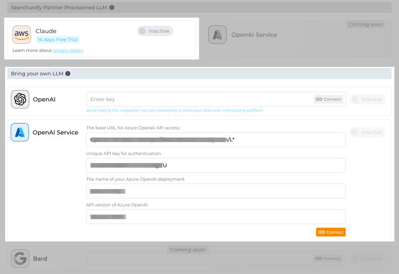
Task: Toggle the Claude Inactive switch
Action: (x=155, y=31)
